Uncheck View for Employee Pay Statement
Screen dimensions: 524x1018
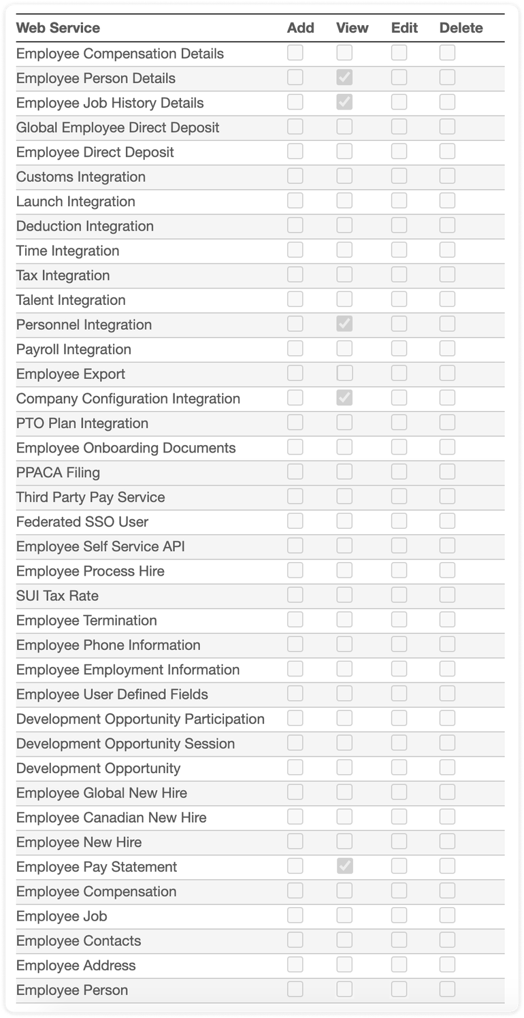[x=344, y=866]
